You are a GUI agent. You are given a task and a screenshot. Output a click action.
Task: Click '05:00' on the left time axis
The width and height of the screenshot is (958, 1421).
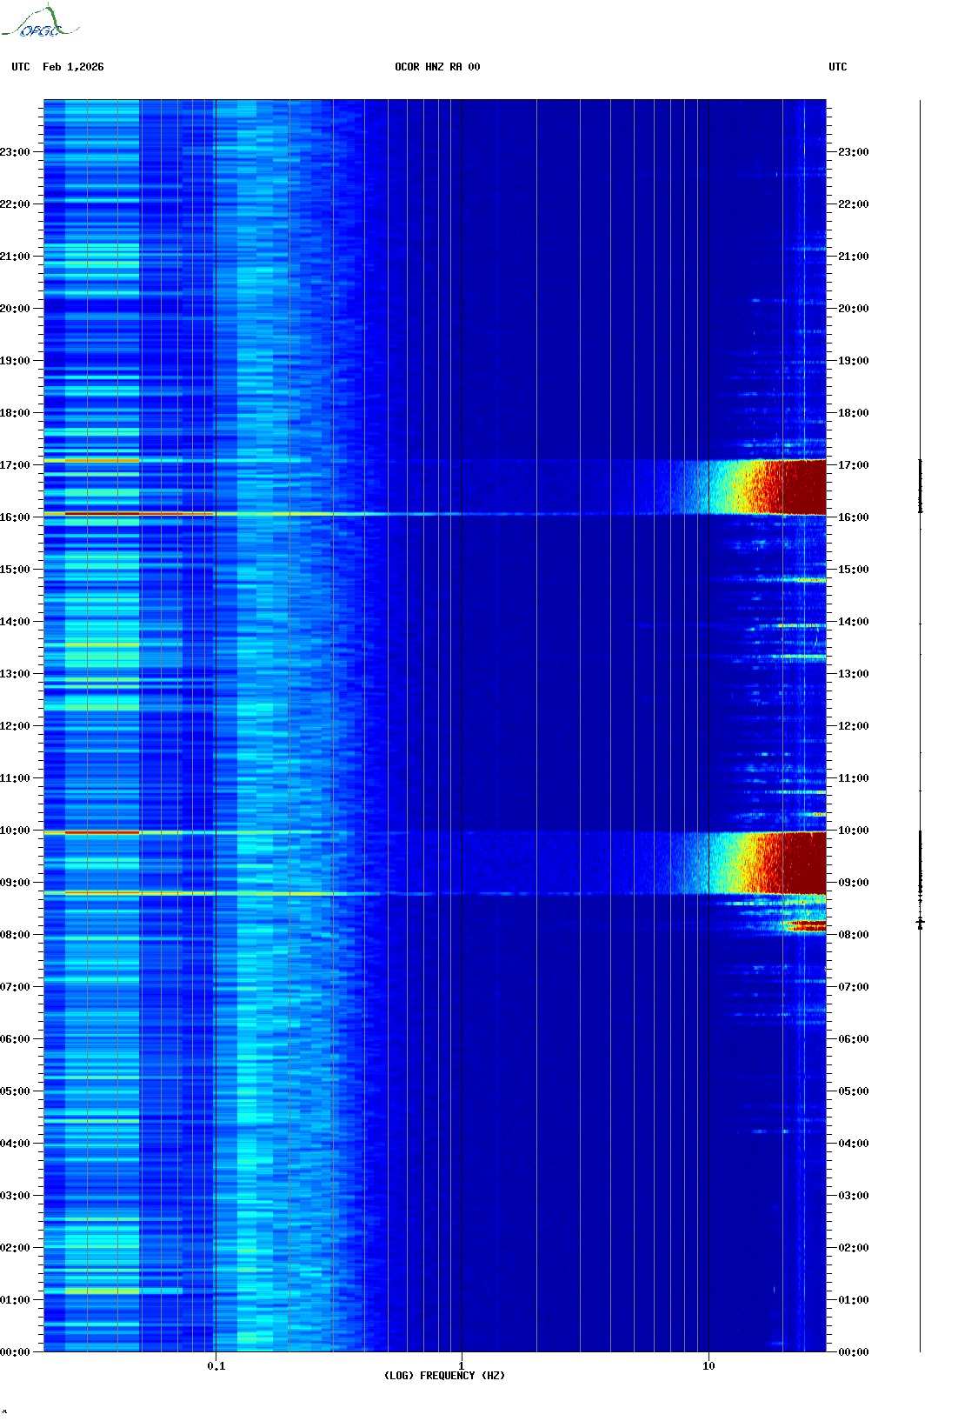[x=15, y=1091]
